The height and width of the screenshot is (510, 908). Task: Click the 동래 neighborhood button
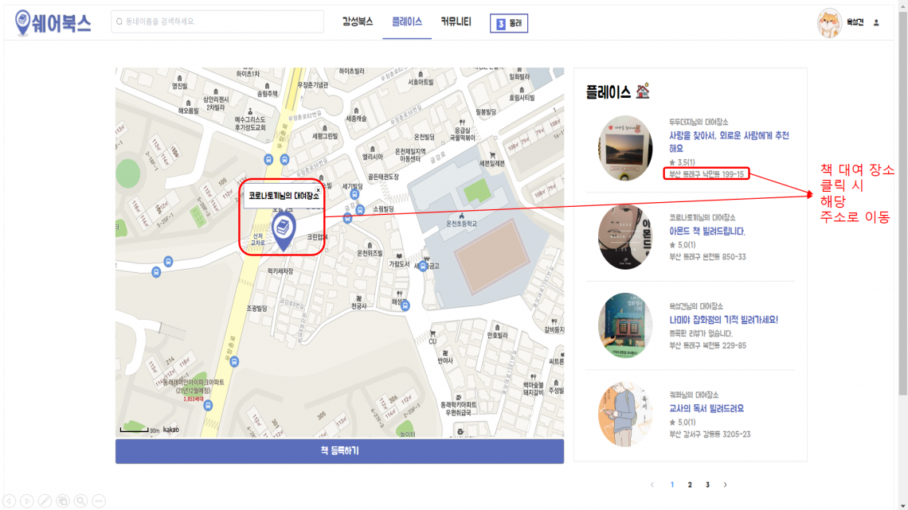(x=509, y=23)
